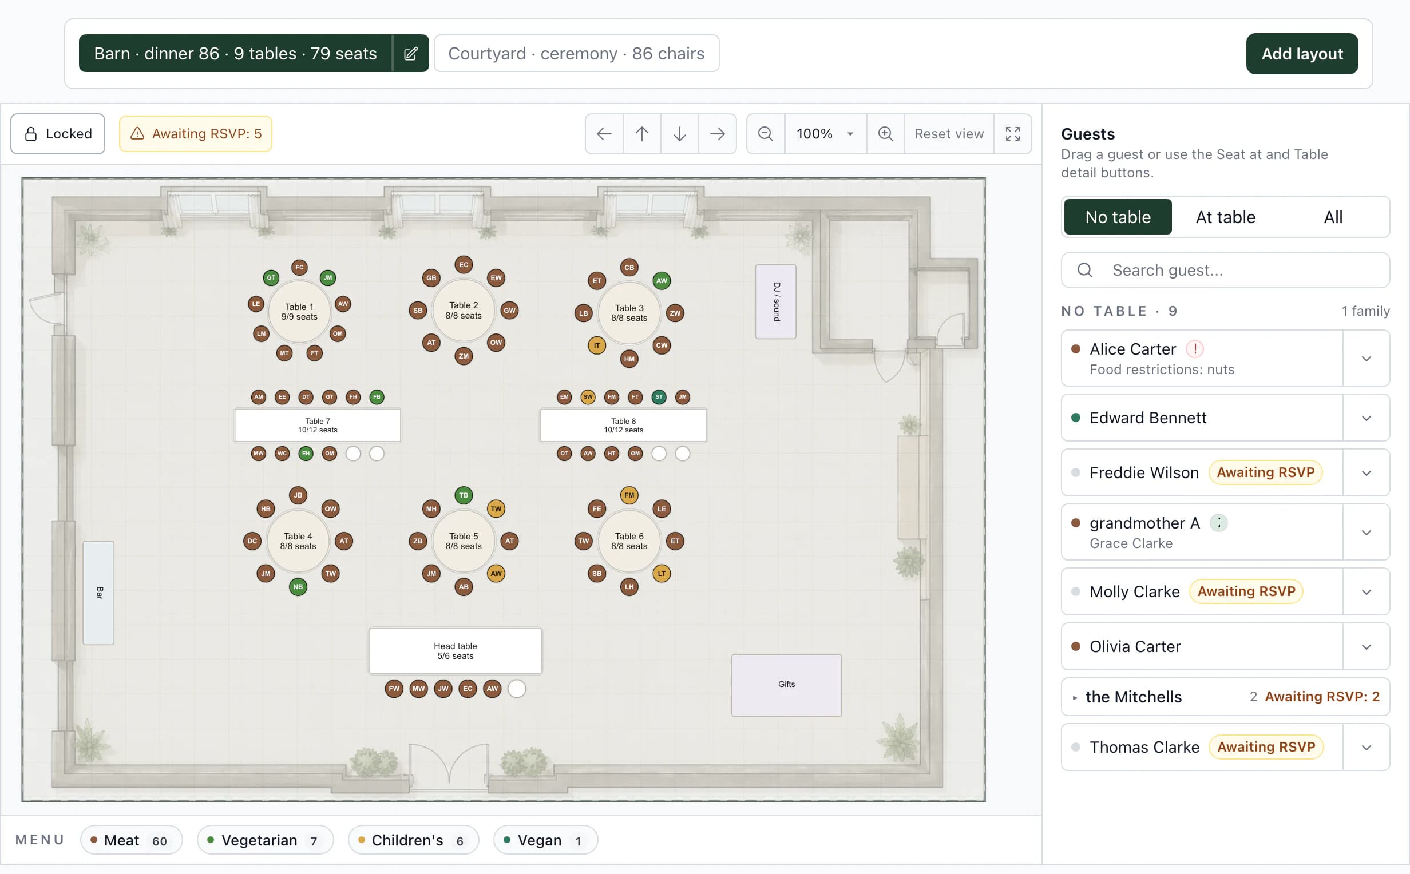Switch to the All guests tab
Image resolution: width=1410 pixels, height=874 pixels.
(1333, 217)
